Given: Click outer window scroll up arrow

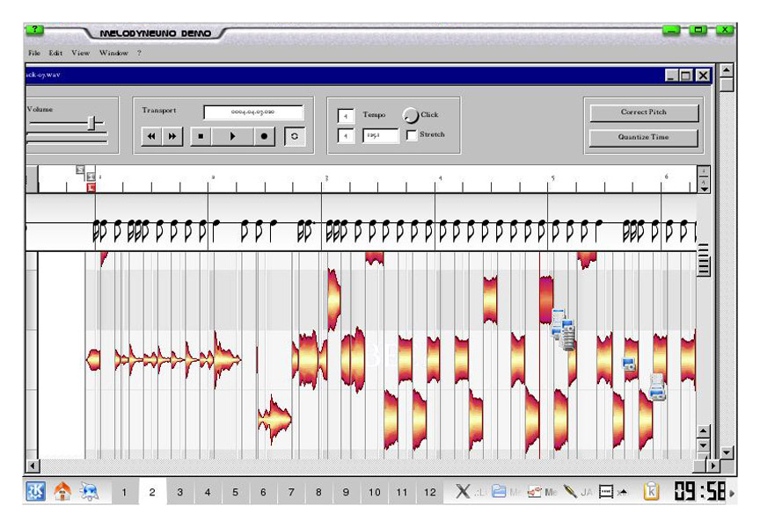Looking at the screenshot, I should coord(727,70).
